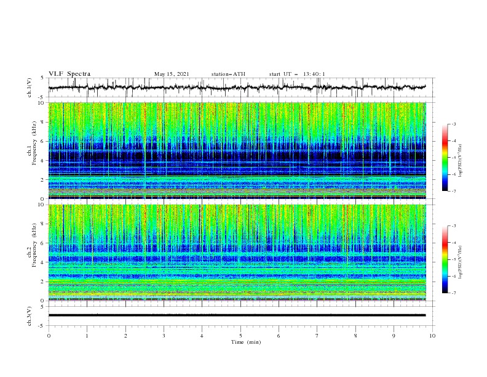Click the "-3" value on ch.1 colorbar
Viewport: 487px width, 377px height.
(453, 124)
